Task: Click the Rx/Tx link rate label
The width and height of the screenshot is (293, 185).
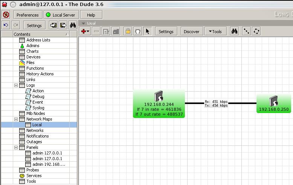Action: (216, 104)
